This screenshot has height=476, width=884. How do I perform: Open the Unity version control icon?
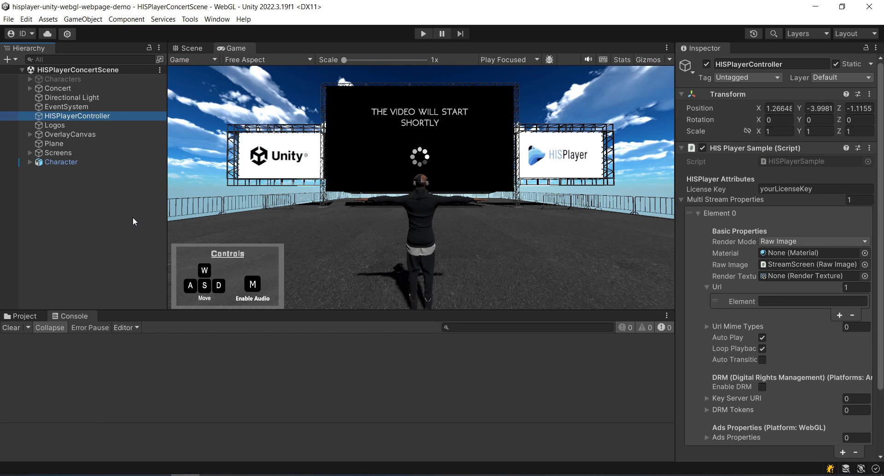(x=67, y=34)
